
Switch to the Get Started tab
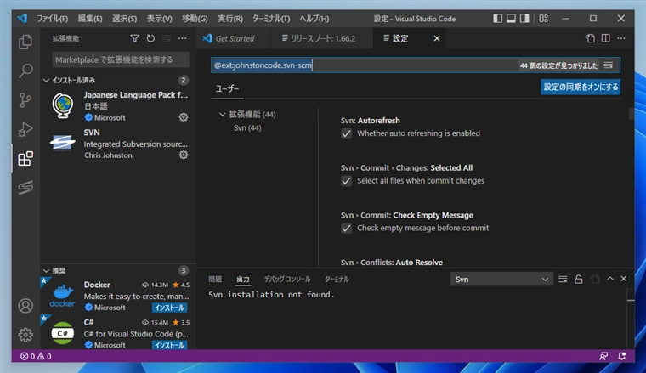click(x=234, y=38)
